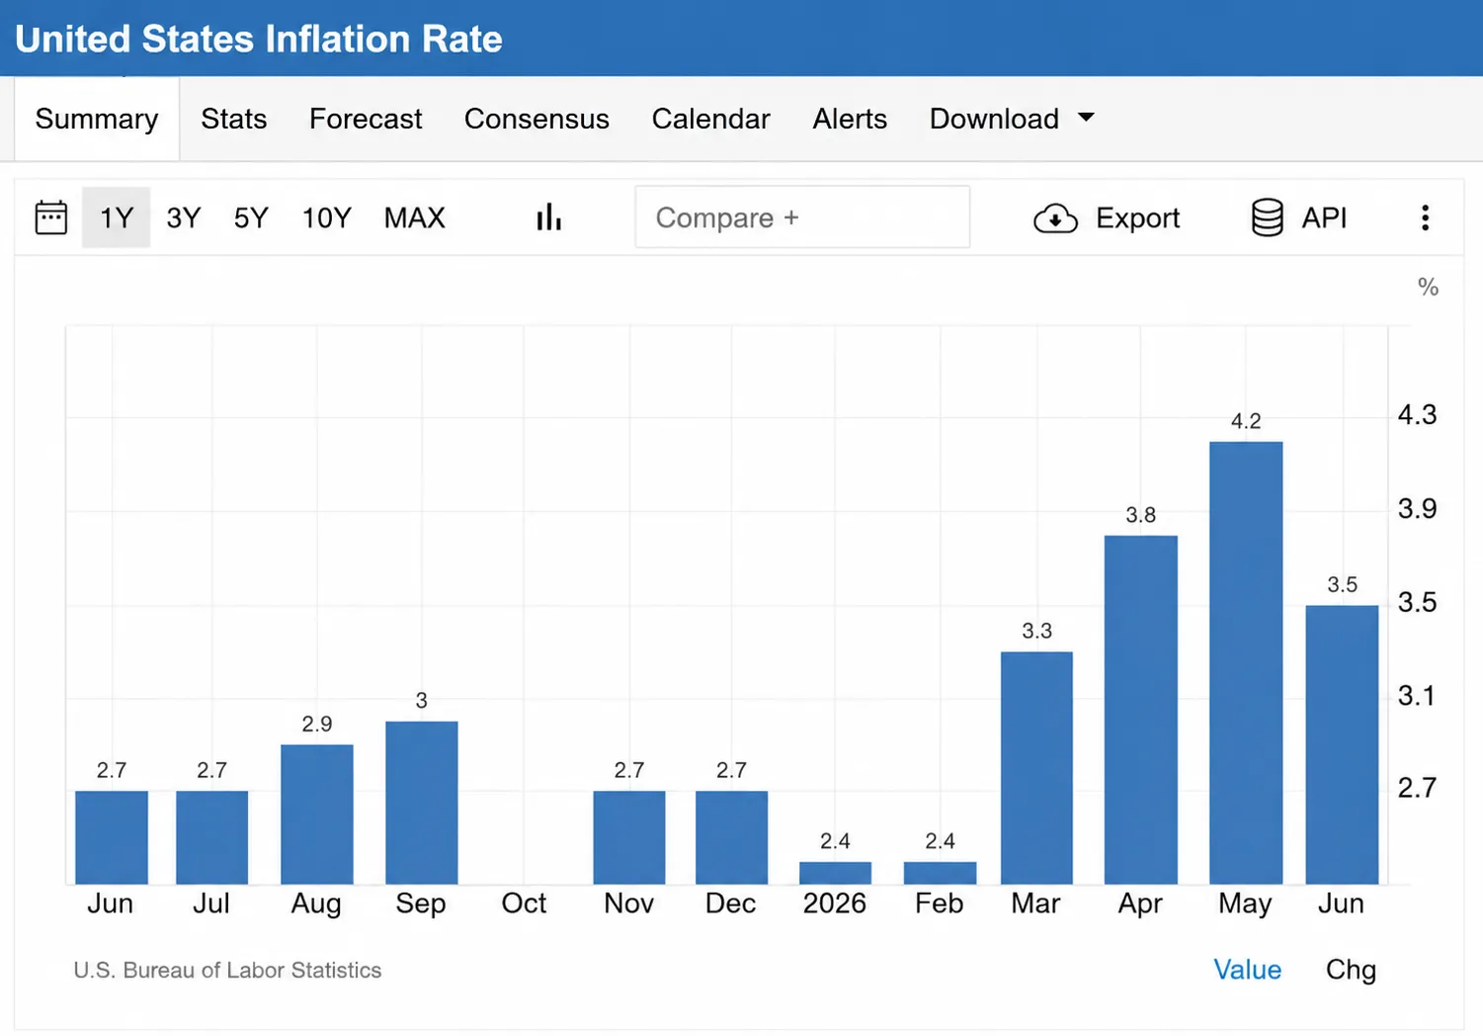The image size is (1483, 1036).
Task: Select the Value view link
Action: pyautogui.click(x=1247, y=970)
